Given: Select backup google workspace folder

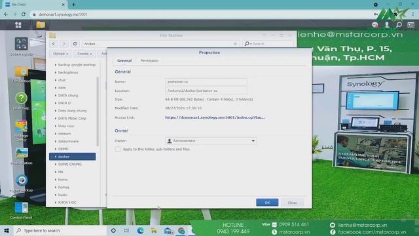Looking at the screenshot, I should 77,65.
